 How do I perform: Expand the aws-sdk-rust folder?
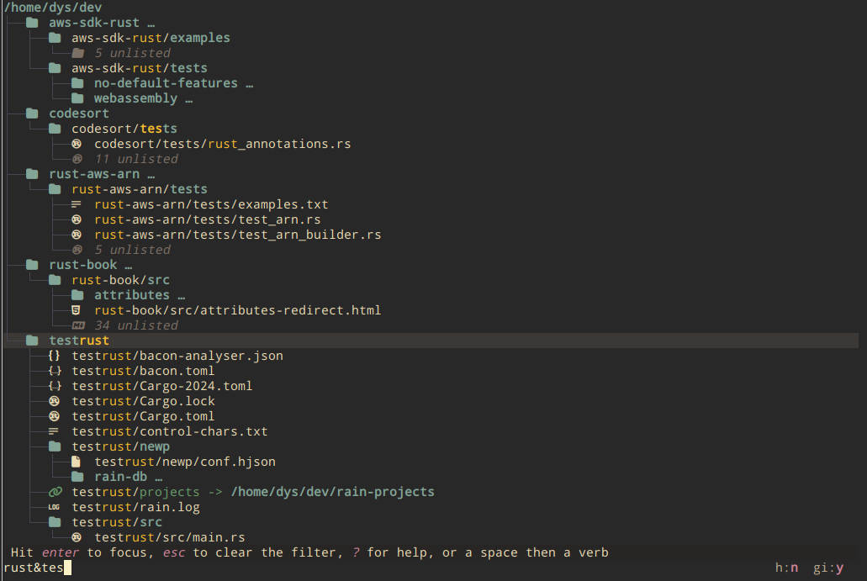click(x=93, y=23)
